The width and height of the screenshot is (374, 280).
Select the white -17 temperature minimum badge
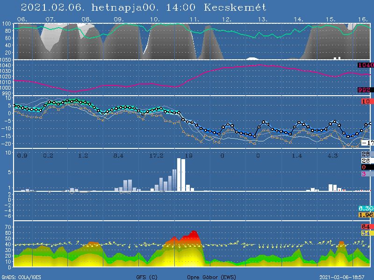coord(367,142)
